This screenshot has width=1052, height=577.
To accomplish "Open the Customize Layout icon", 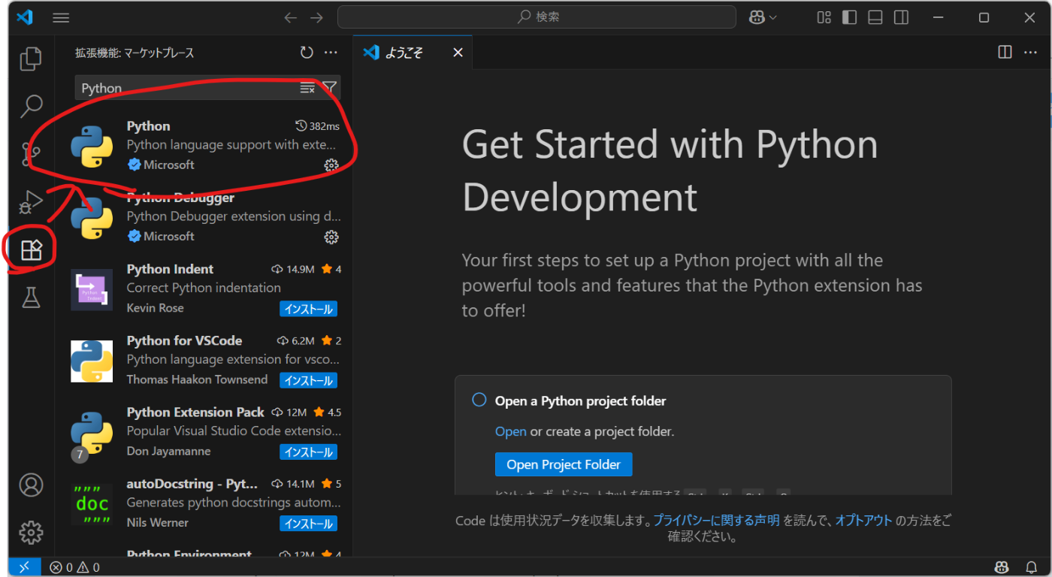I will click(x=824, y=17).
